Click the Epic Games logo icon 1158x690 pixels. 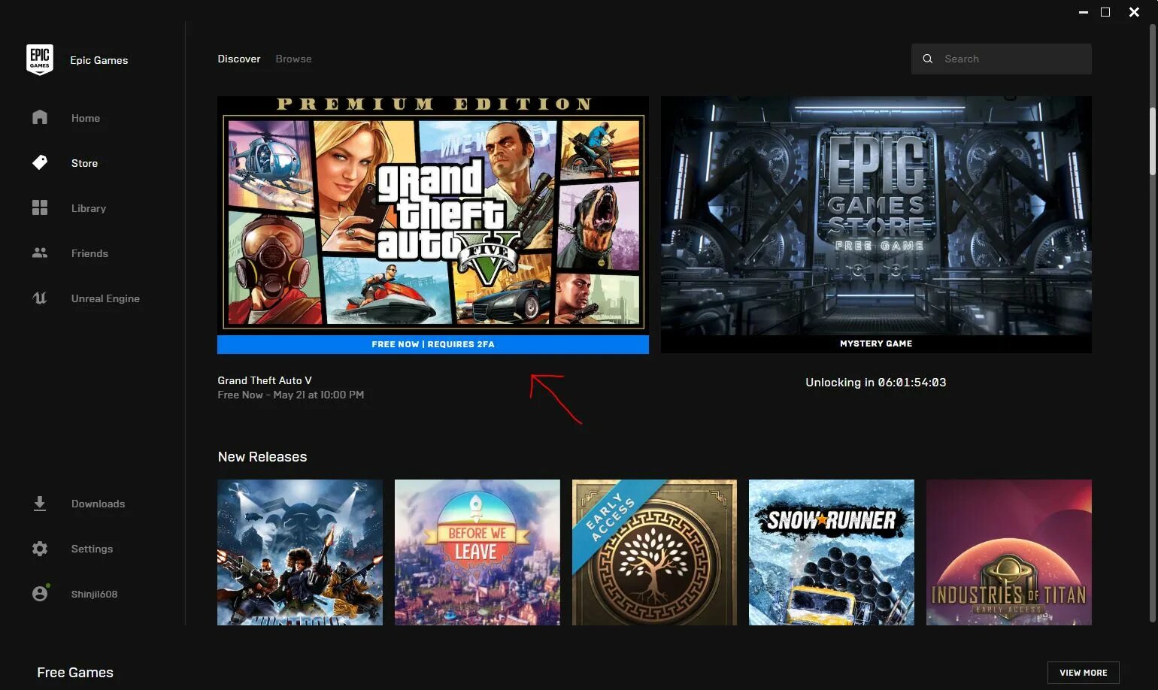pyautogui.click(x=40, y=59)
